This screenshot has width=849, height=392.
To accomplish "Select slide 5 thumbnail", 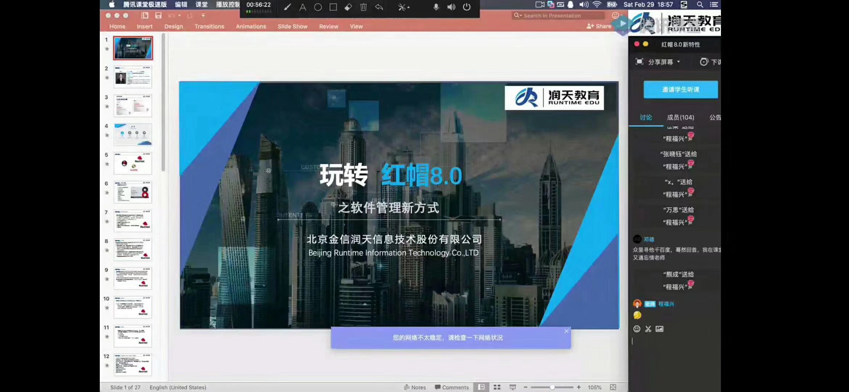I will pos(133,163).
